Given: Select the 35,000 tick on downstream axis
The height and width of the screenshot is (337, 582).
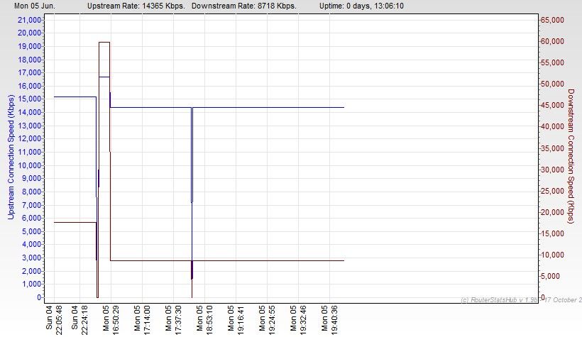Looking at the screenshot, I should pos(551,148).
